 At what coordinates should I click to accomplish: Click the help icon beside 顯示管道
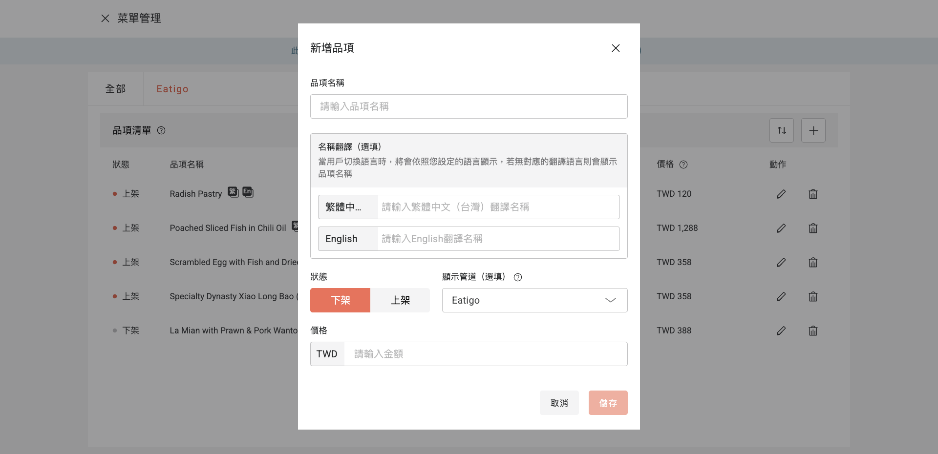coord(518,277)
